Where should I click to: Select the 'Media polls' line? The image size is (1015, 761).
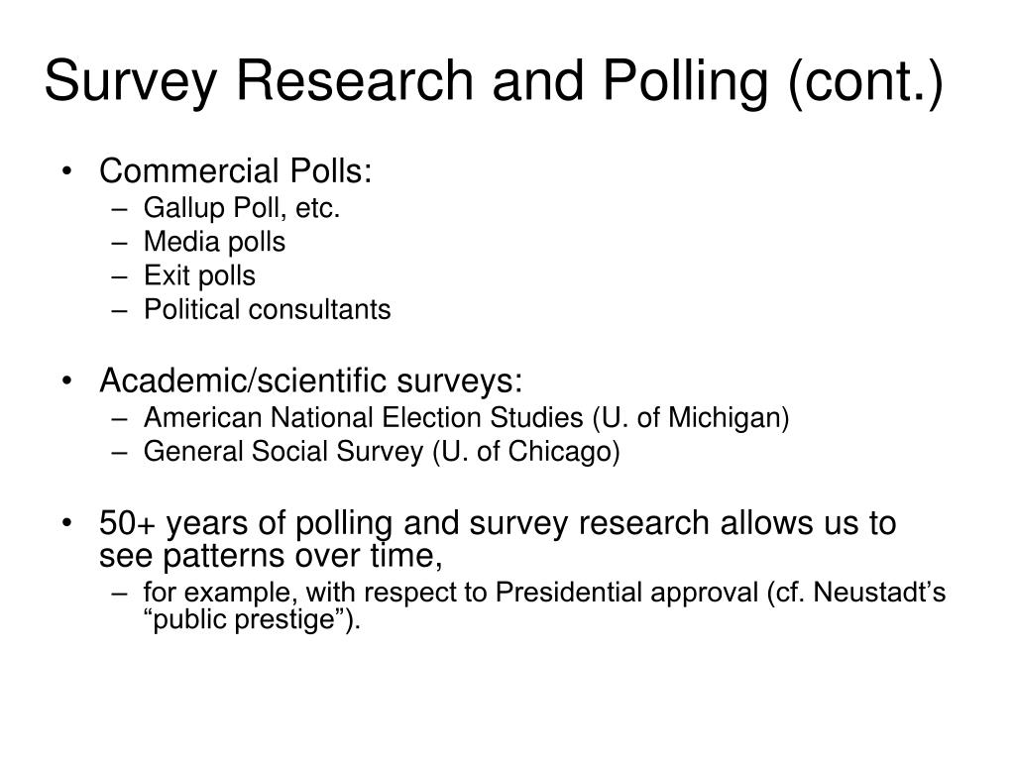pyautogui.click(x=214, y=242)
